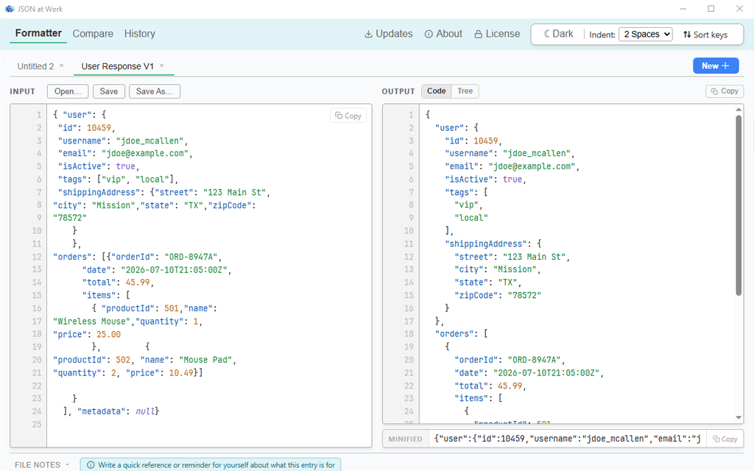The height and width of the screenshot is (471, 754).
Task: Click input line "email": "jdoe@example.com"
Action: (125, 154)
